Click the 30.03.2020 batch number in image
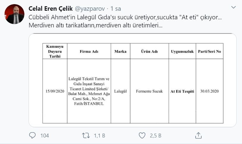Screen dimensions: 242x144 point(209,91)
